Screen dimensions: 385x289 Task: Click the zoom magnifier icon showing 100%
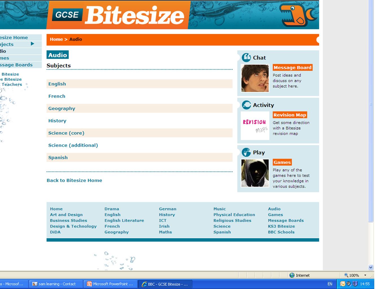tap(346, 275)
